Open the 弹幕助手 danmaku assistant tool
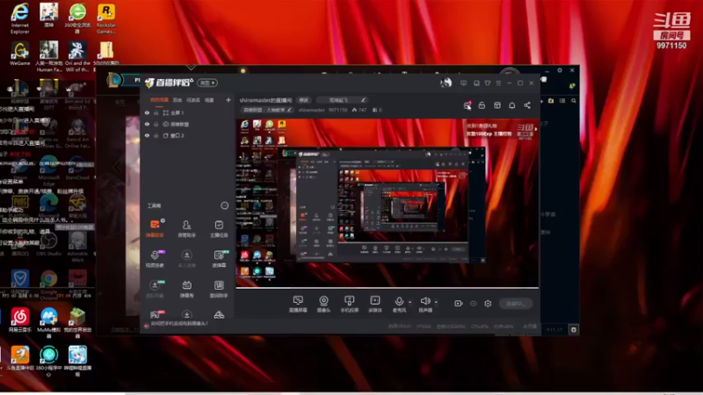 tap(155, 228)
